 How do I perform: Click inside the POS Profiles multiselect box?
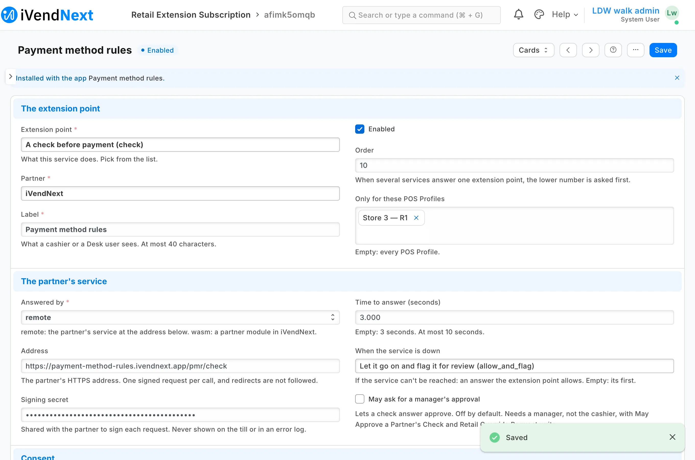click(x=514, y=226)
